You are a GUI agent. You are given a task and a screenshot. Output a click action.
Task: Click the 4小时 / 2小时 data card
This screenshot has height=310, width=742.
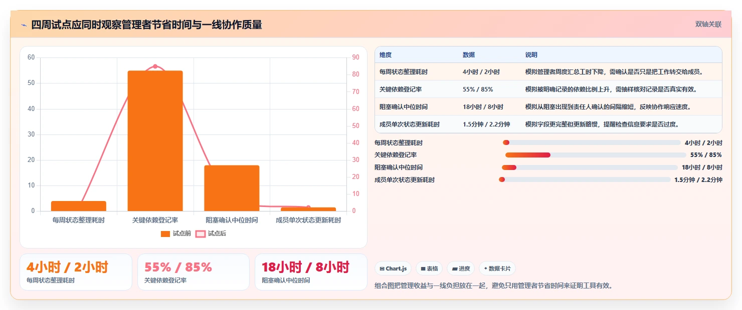click(x=76, y=272)
